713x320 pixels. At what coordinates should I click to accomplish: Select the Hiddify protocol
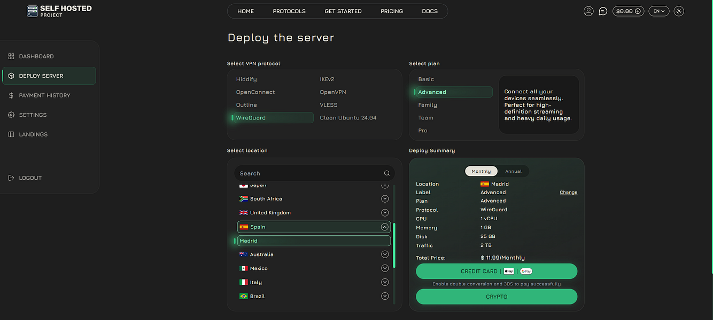(x=246, y=79)
